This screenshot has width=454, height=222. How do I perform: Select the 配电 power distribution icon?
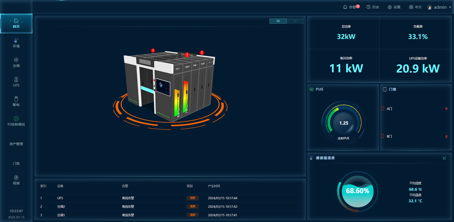pyautogui.click(x=16, y=99)
